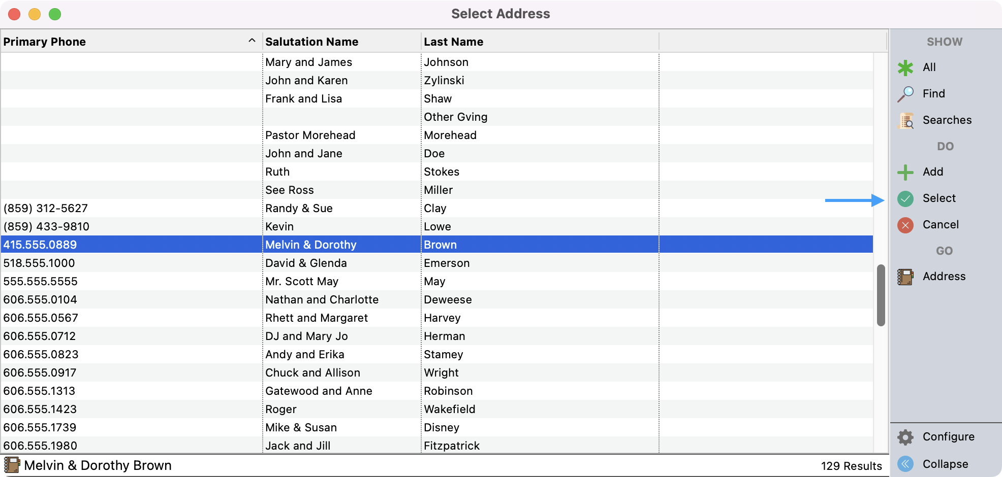Click the address book icon in status bar
This screenshot has height=477, width=1002.
click(12, 465)
